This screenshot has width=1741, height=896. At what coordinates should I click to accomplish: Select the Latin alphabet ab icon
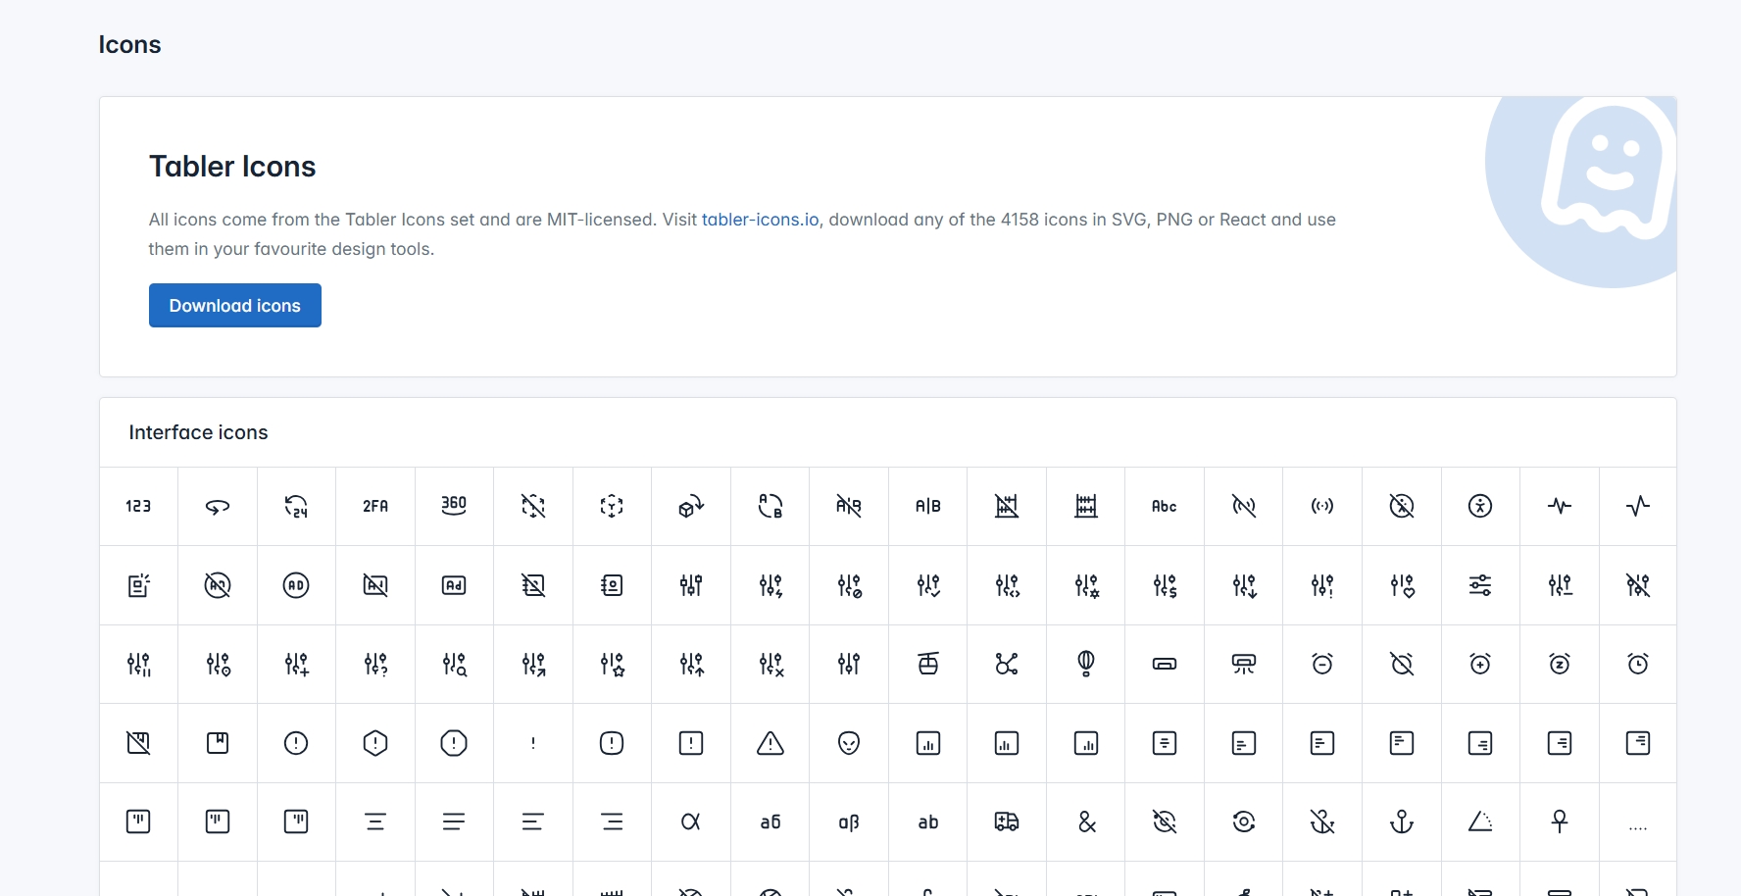(927, 821)
